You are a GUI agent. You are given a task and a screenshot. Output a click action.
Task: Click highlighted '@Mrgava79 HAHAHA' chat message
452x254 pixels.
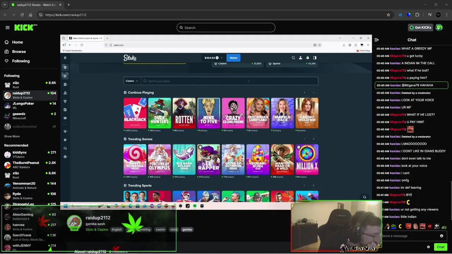(411, 85)
